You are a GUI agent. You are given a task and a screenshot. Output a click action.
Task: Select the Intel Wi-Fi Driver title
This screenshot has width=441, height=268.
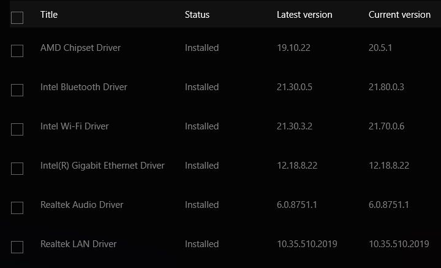tap(75, 126)
